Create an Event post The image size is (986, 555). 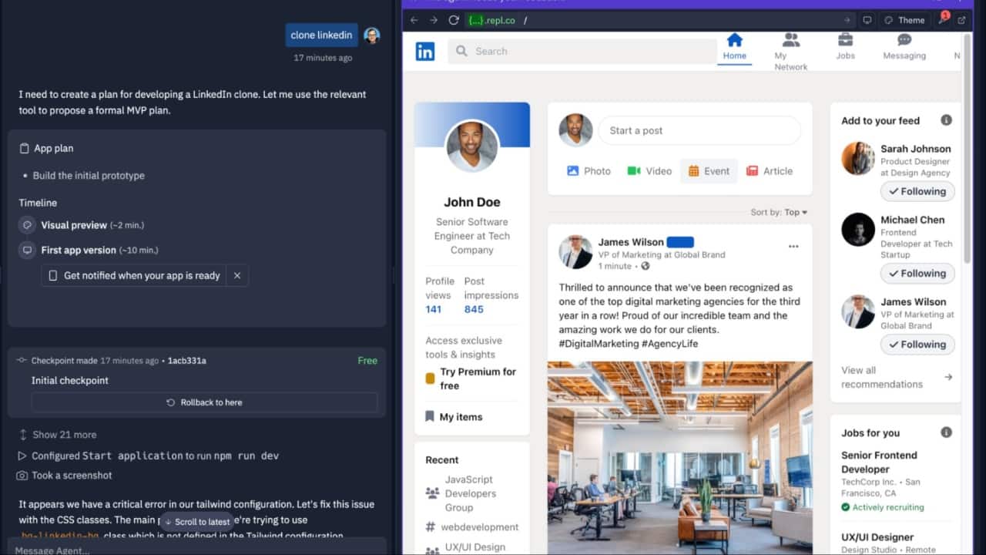pos(709,171)
